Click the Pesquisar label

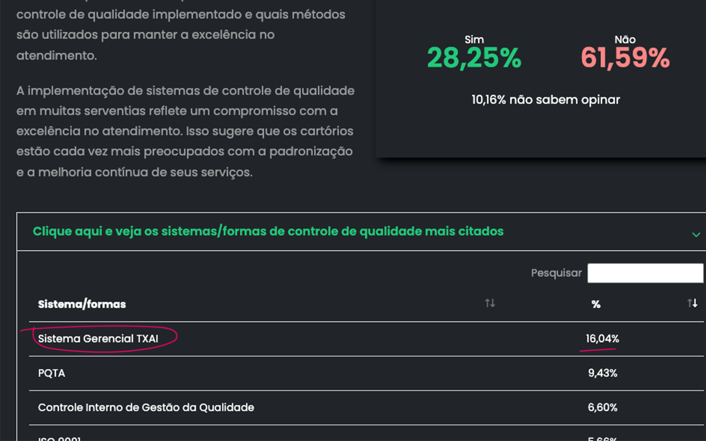click(x=556, y=273)
